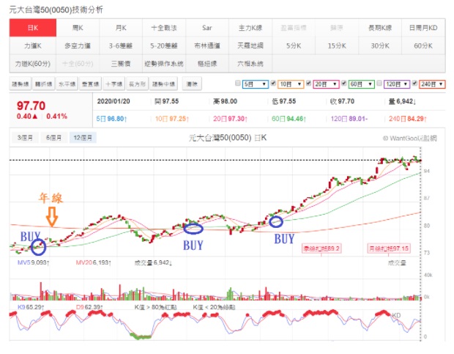The width and height of the screenshot is (454, 354).
Task: Switch to the 5分K chart
Action: click(294, 45)
